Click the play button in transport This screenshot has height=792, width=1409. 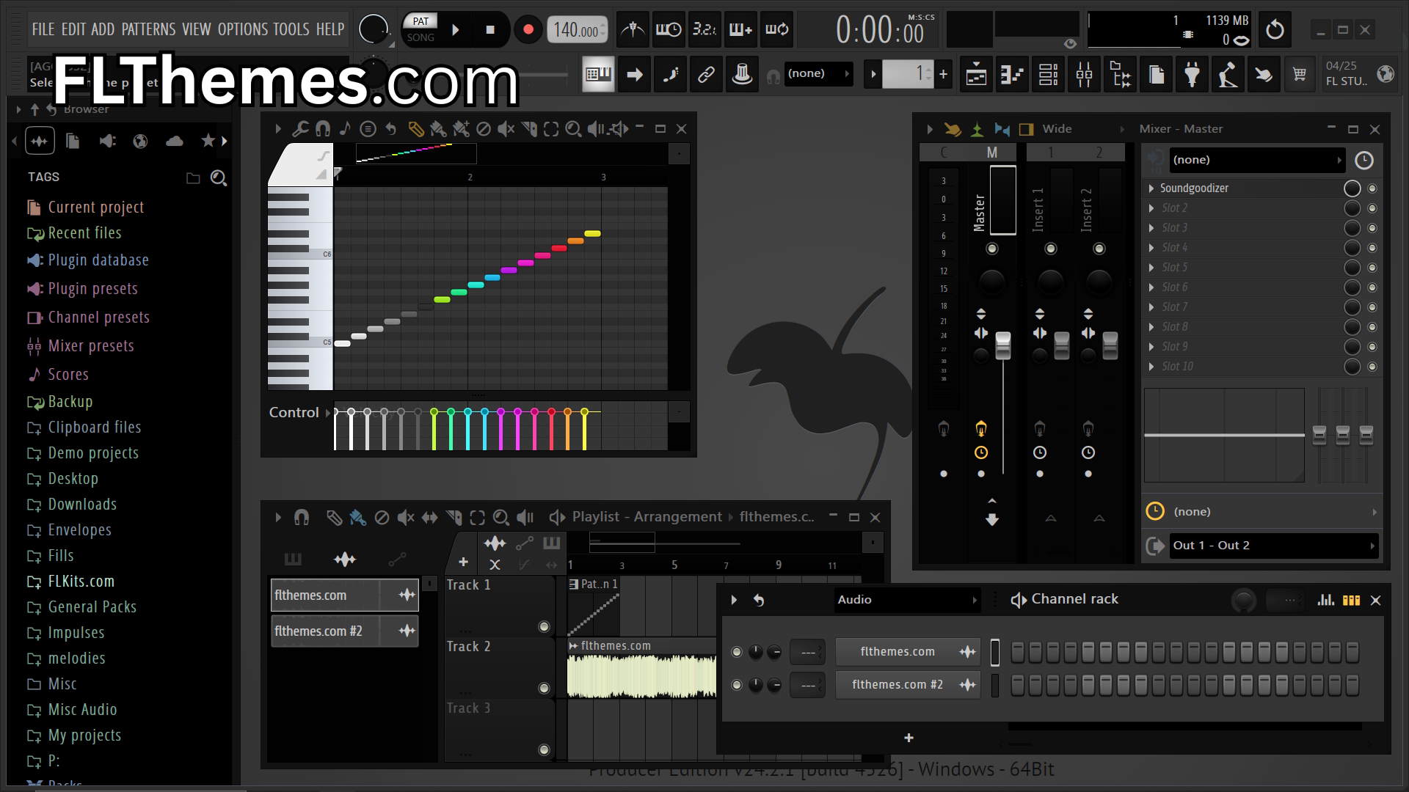455,30
